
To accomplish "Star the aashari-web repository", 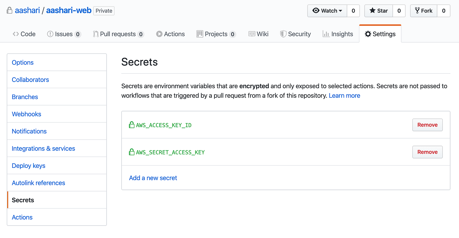I will (379, 11).
